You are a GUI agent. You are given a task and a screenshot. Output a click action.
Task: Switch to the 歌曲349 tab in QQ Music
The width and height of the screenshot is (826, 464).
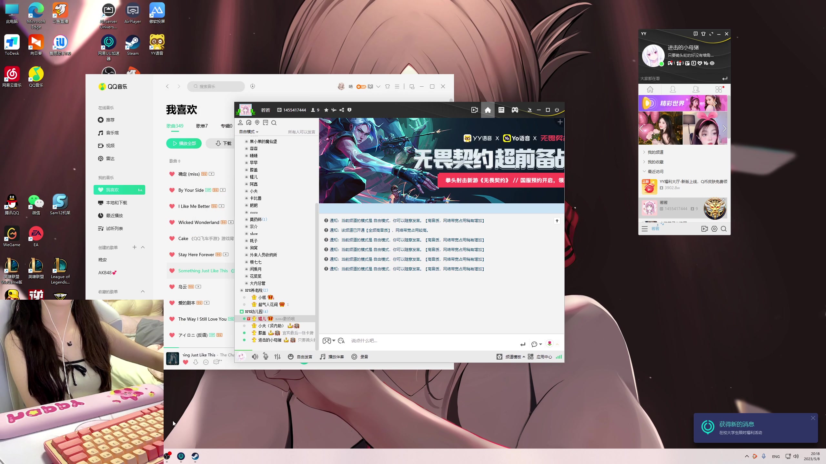pyautogui.click(x=175, y=126)
